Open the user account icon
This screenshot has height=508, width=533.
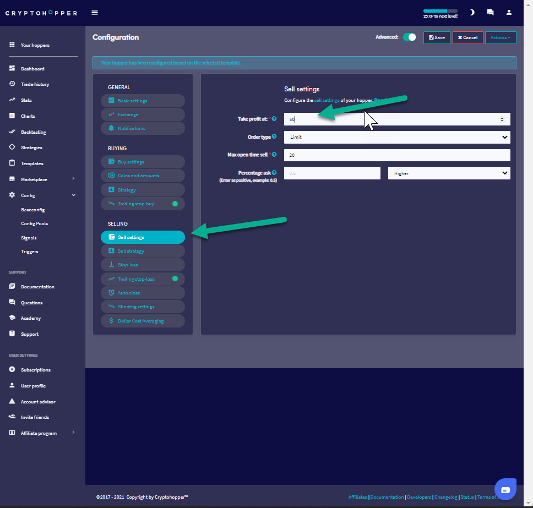tap(509, 13)
